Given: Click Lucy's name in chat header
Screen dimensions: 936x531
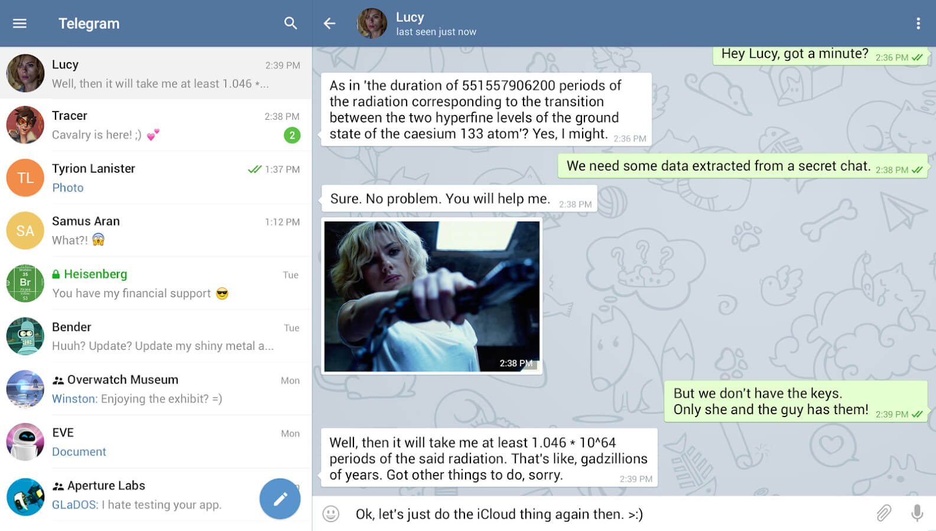Looking at the screenshot, I should [410, 17].
